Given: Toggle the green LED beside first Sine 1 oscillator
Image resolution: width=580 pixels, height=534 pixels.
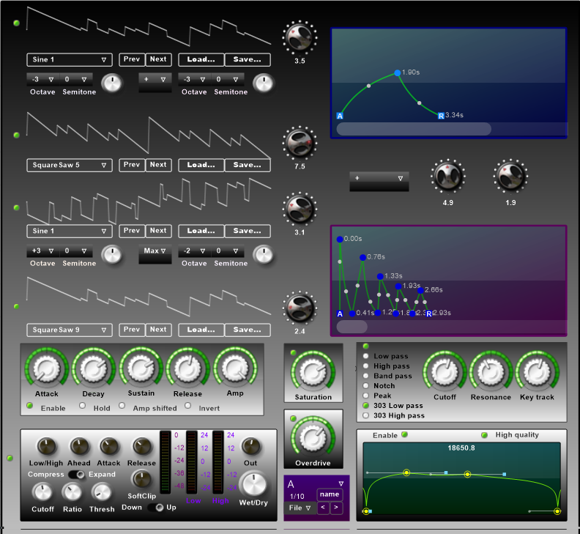Looking at the screenshot, I should pos(16,23).
